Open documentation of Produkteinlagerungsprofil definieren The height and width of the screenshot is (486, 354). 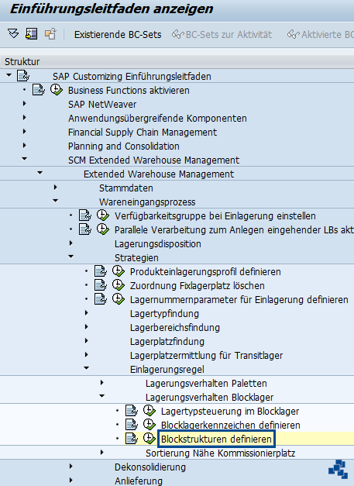101,271
